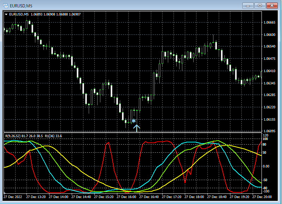Image resolution: width=282 pixels, height=204 pixels.
Task: Click price level 1.06475 on price axis
Action: (x=269, y=59)
